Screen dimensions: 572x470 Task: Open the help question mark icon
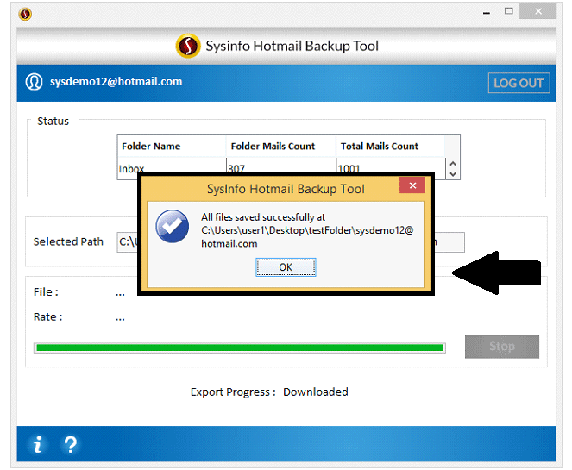point(71,444)
